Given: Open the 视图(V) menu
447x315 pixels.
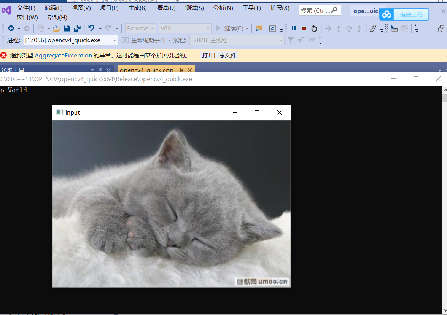Looking at the screenshot, I should (x=81, y=8).
